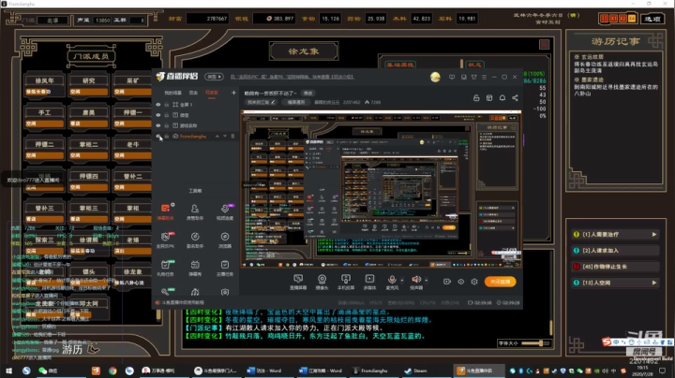This screenshot has width=675, height=378.
Task: Add a 手机投屏 phone mirroring source
Action: pyautogui.click(x=346, y=282)
